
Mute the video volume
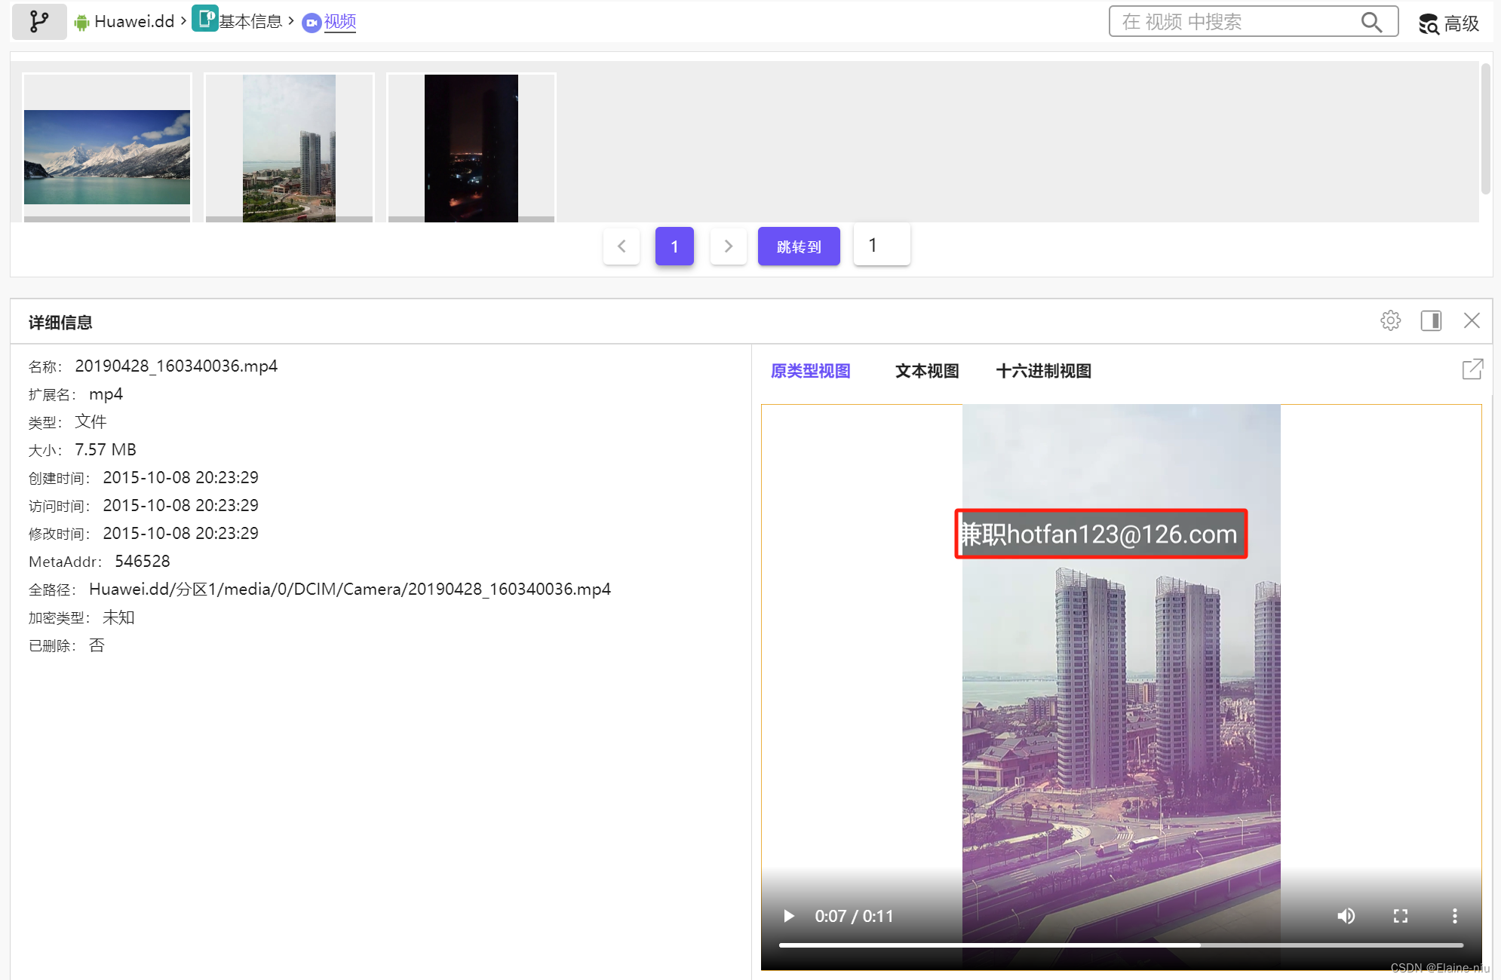pyautogui.click(x=1346, y=916)
